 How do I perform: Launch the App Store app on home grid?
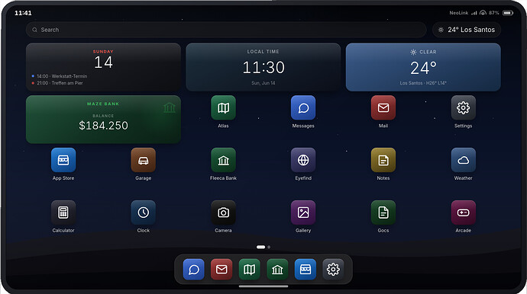click(x=63, y=160)
